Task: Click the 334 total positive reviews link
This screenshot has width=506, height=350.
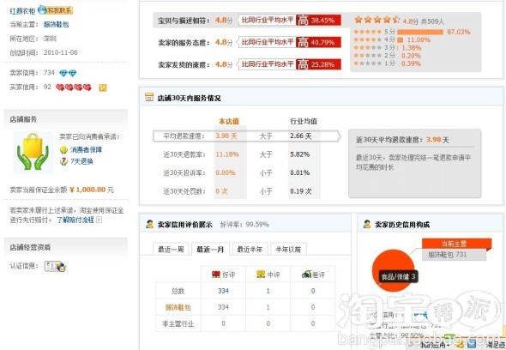Action: click(223, 291)
